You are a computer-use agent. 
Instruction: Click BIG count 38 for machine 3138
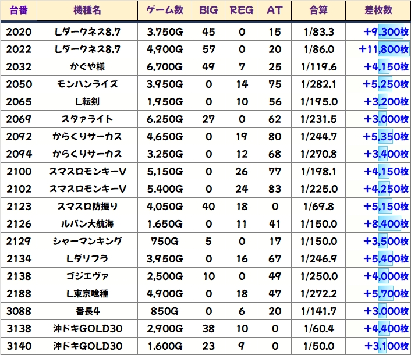click(208, 329)
